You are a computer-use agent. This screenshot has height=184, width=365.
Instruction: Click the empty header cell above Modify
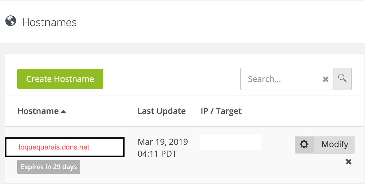click(x=325, y=111)
